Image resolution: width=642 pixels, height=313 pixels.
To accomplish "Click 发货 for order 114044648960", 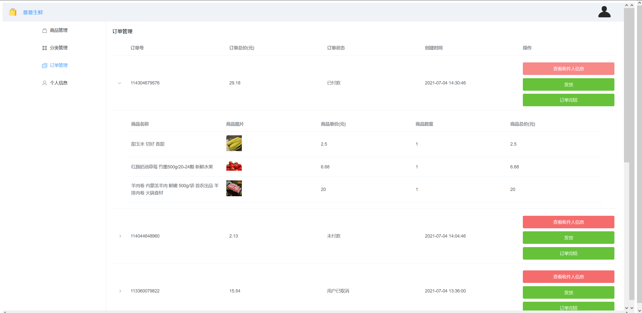I will (x=568, y=238).
